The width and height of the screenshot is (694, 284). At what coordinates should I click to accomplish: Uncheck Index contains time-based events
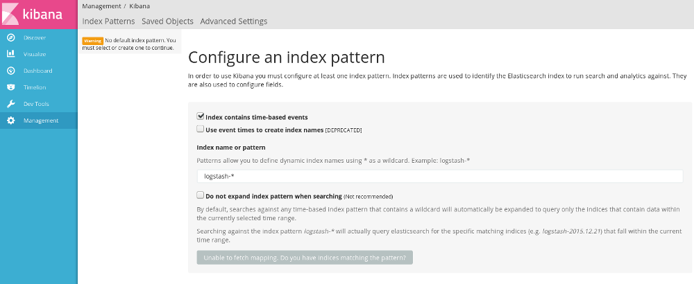(200, 116)
